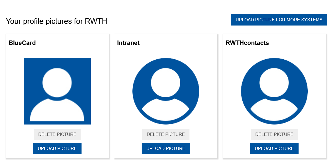Delete the BlueCard picture
Screen dimensions: 330x160
(x=57, y=134)
